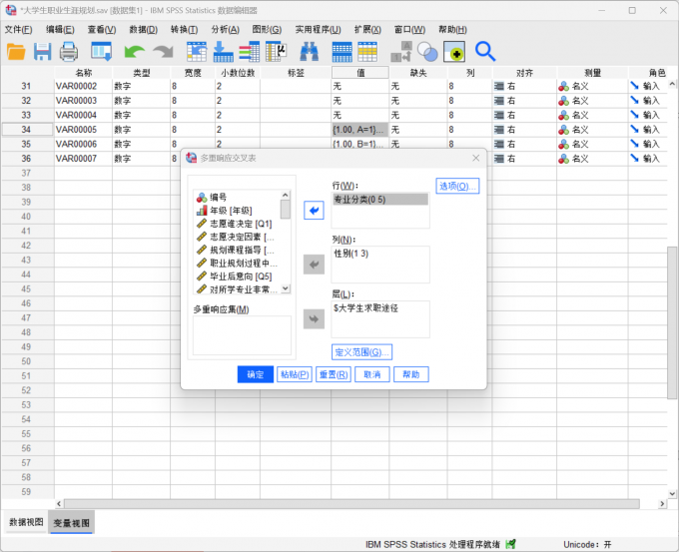Undo the last action with green arrow
Viewport: 679px width, 552px height.
134,52
